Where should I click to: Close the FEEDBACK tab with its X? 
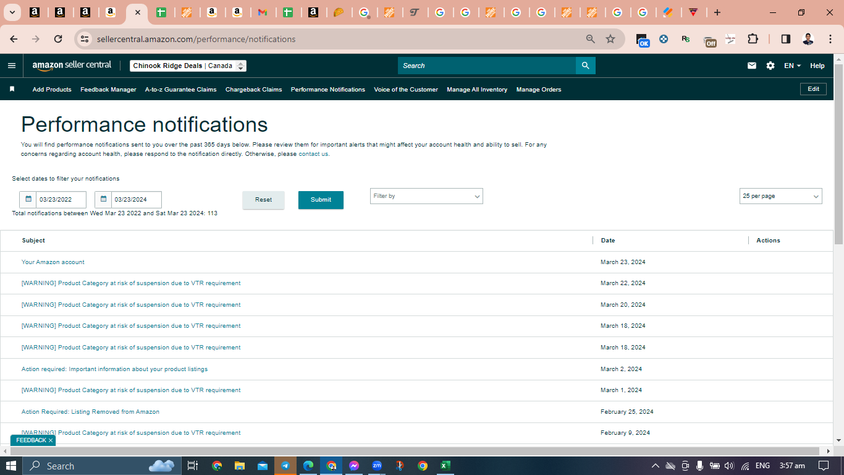[x=51, y=440]
